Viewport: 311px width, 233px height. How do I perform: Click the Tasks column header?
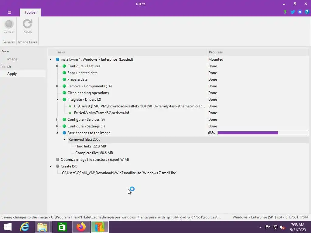click(127, 52)
